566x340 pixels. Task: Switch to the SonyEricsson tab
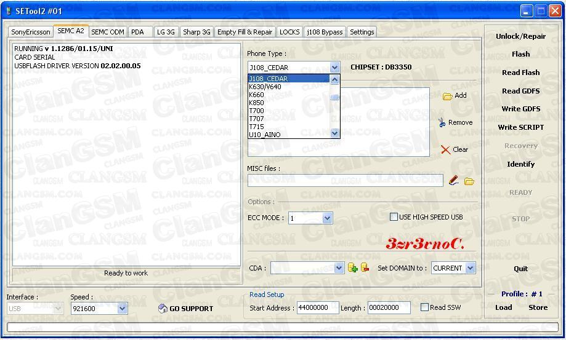pyautogui.click(x=31, y=32)
